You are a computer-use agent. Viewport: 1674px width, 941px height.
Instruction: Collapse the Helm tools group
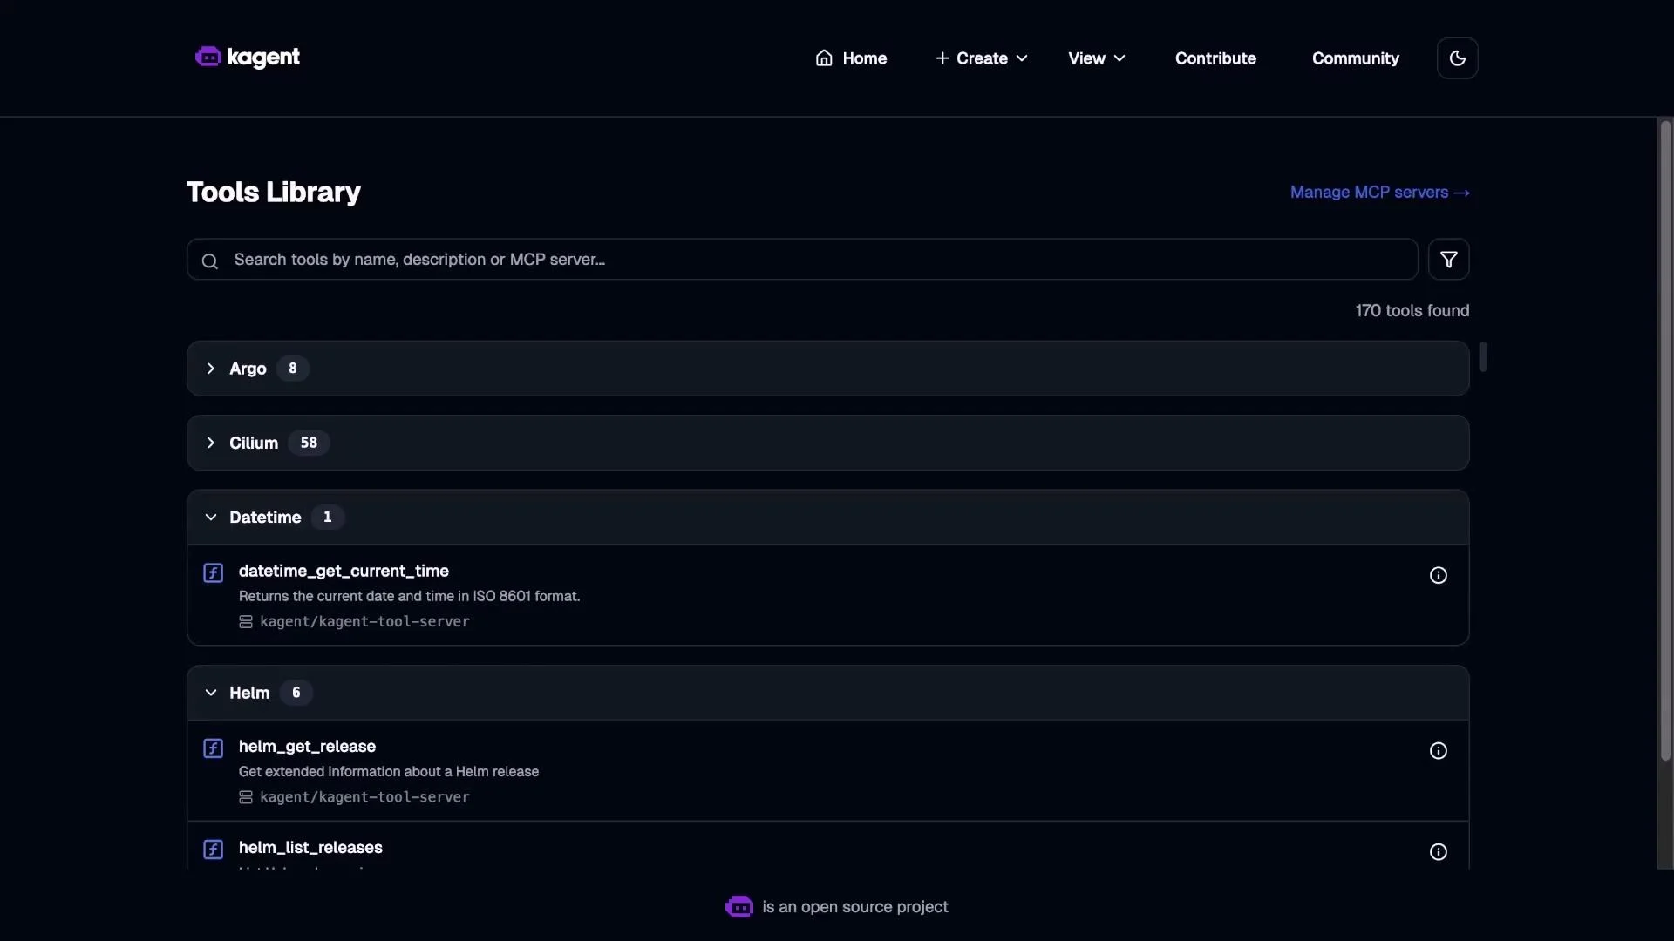pos(827,693)
